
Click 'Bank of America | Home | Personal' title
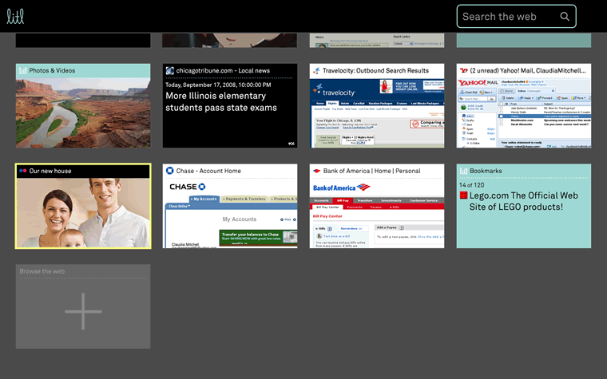(x=371, y=171)
